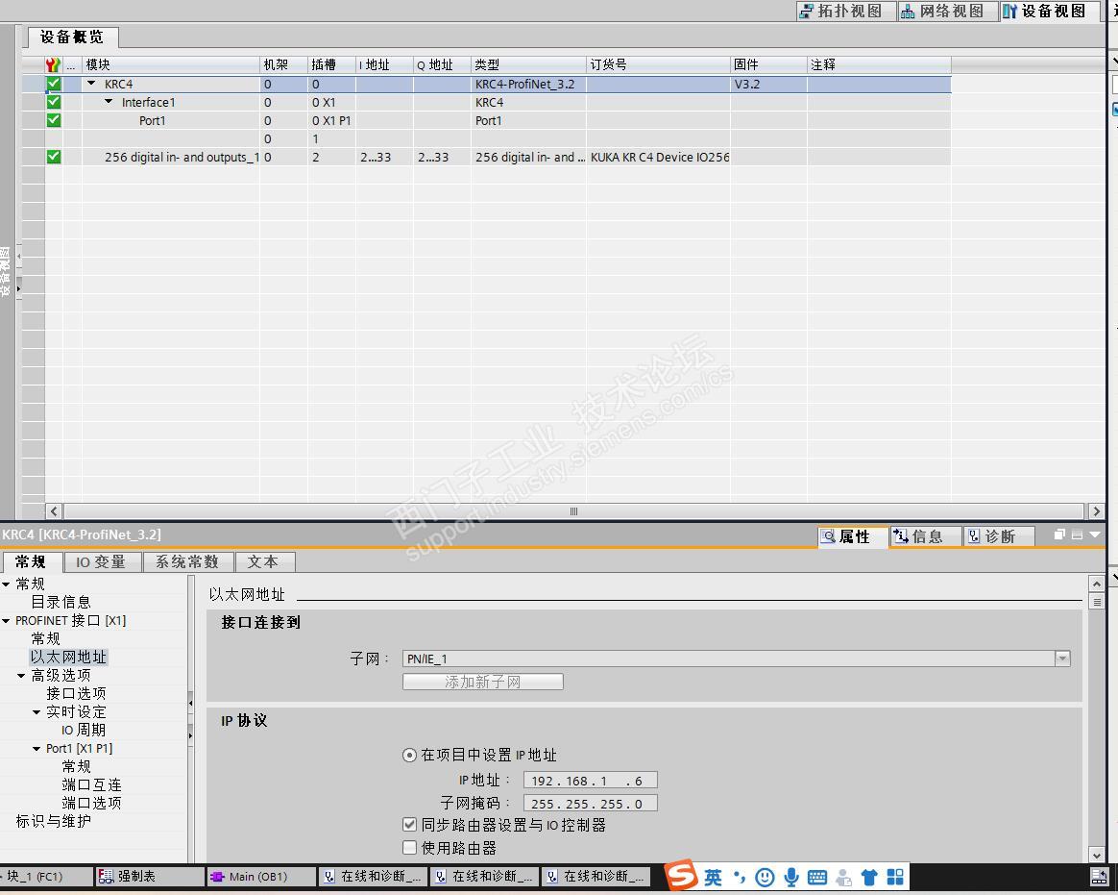This screenshot has height=895, width=1118.
Task: Click properties panel scroll down arrow
Action: (x=1097, y=855)
